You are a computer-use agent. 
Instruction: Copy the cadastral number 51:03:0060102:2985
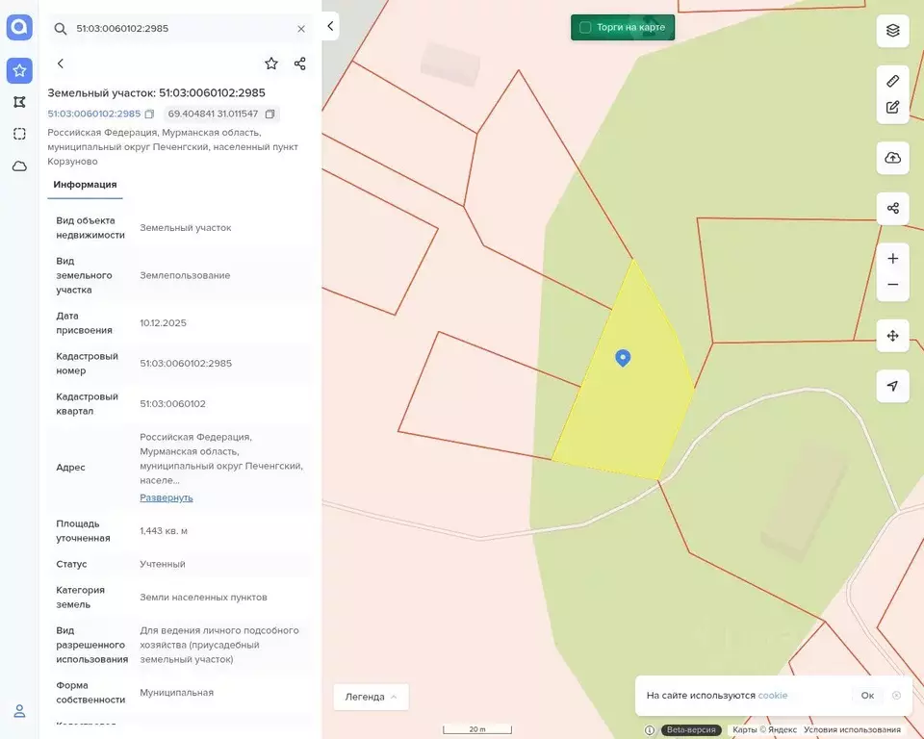pyautogui.click(x=150, y=114)
